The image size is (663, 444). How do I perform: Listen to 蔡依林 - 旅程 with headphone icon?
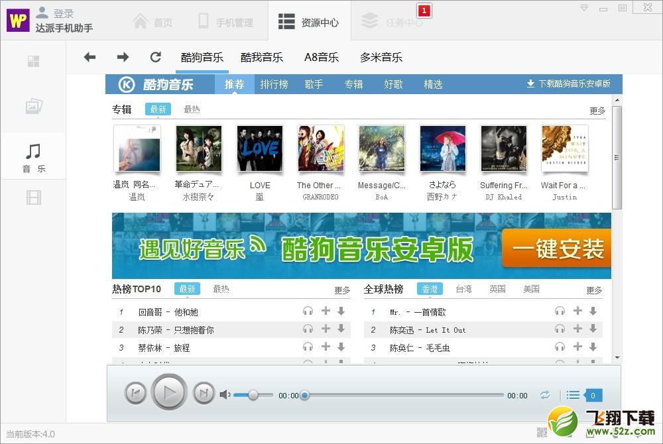click(x=308, y=347)
